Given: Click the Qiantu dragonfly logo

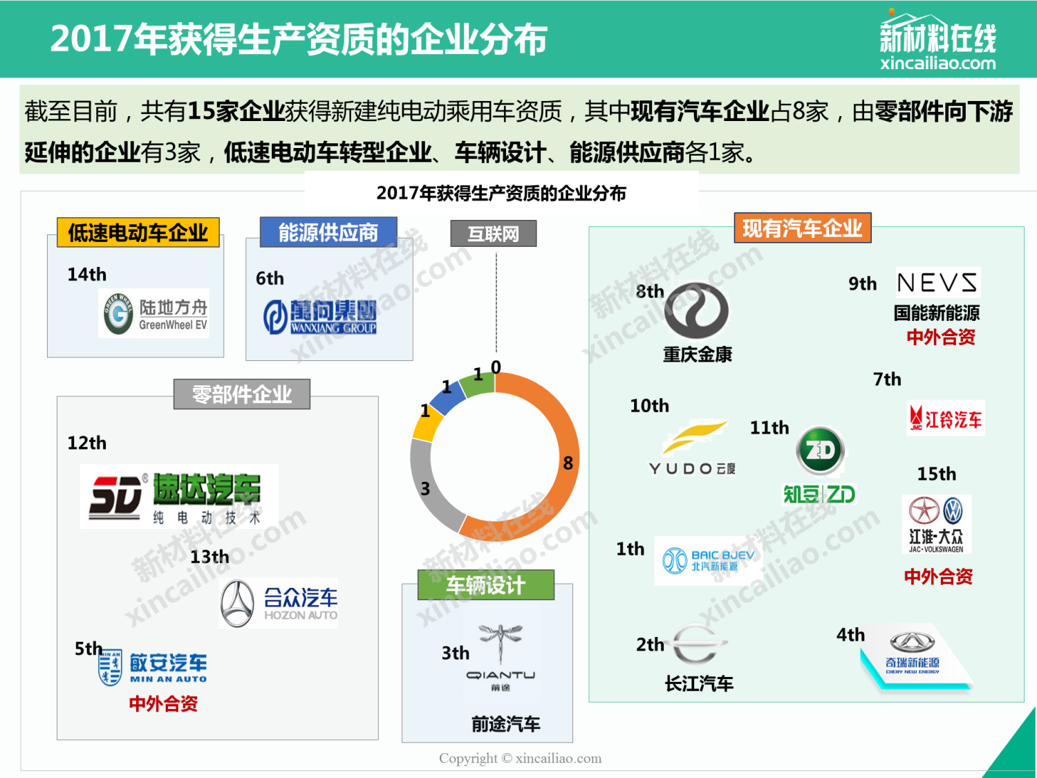Looking at the screenshot, I should pyautogui.click(x=501, y=657).
